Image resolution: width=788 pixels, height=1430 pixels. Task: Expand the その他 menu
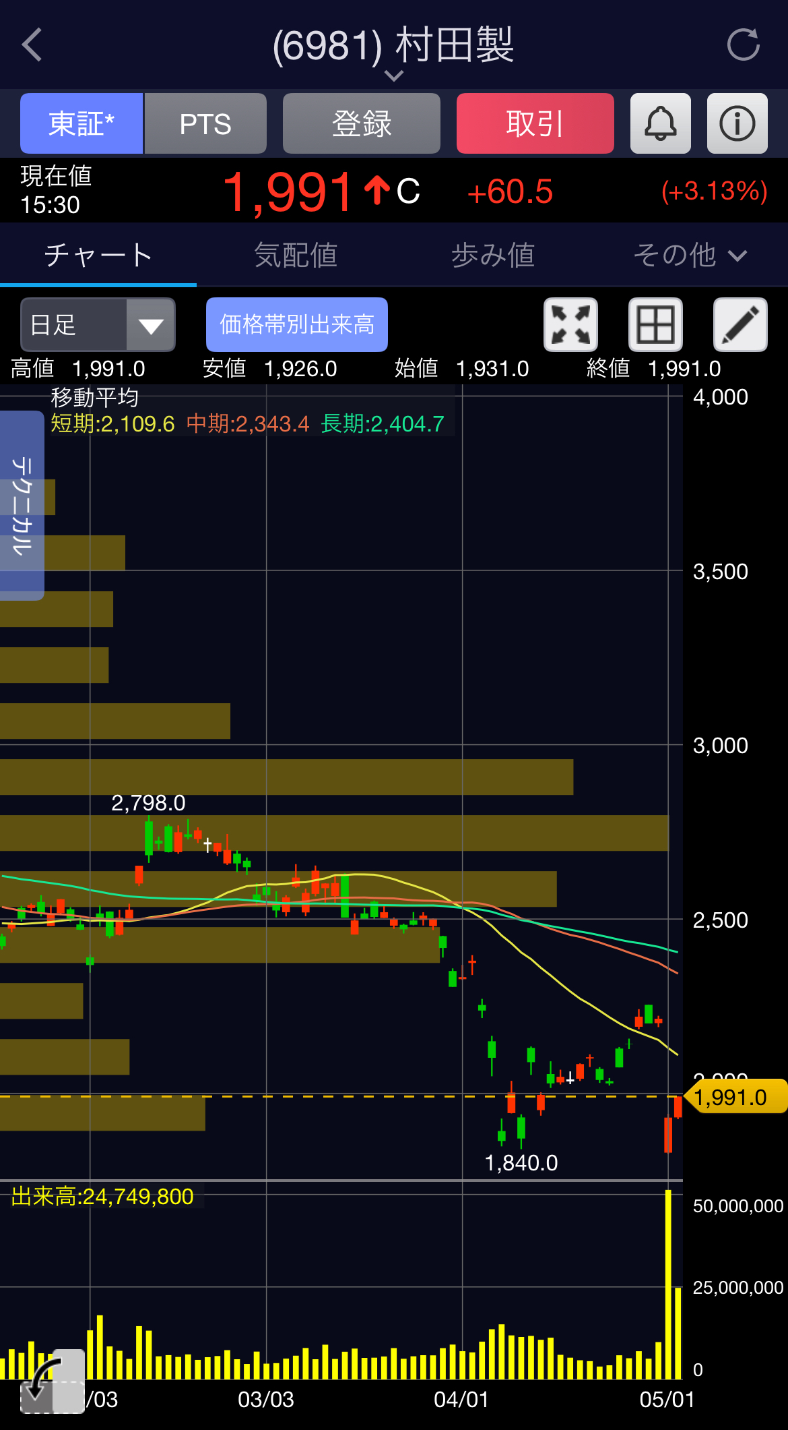pos(690,255)
